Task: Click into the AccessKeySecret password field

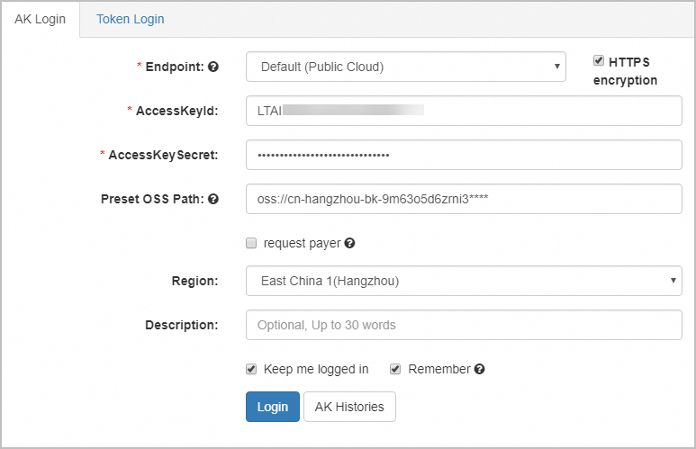Action: coord(464,155)
